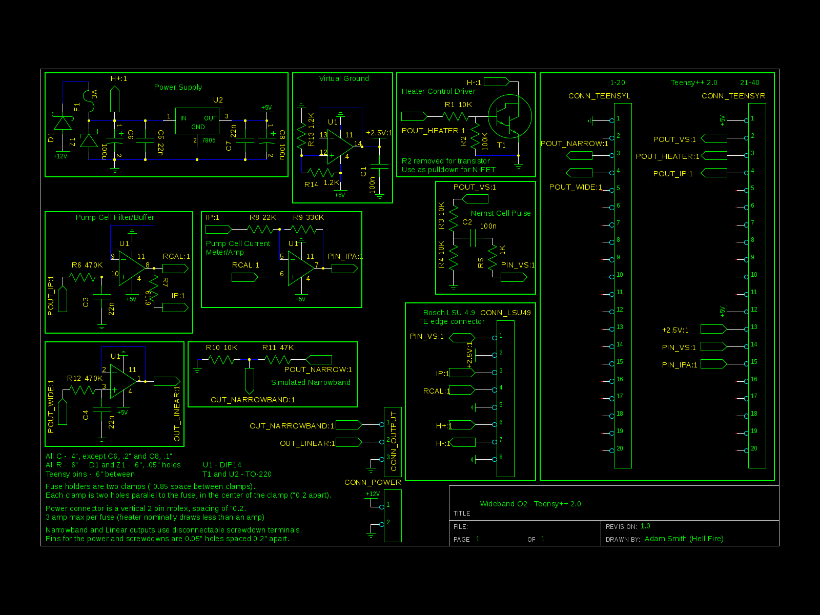Select the U2 7805 regulator symbol
This screenshot has width=820, height=615.
[x=197, y=121]
